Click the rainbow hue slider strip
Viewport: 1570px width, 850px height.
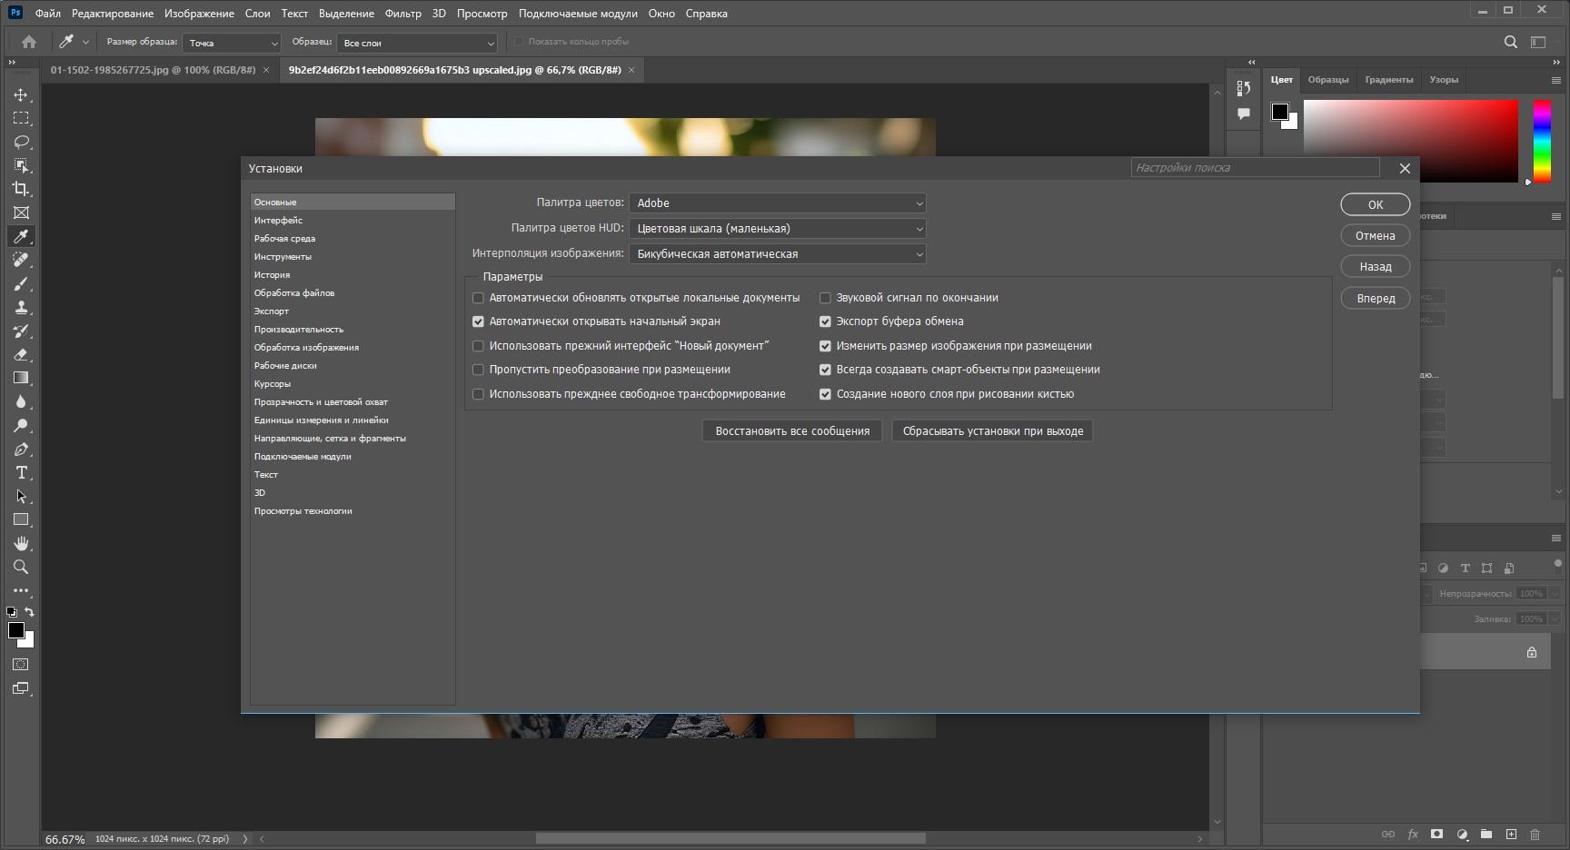(1543, 141)
